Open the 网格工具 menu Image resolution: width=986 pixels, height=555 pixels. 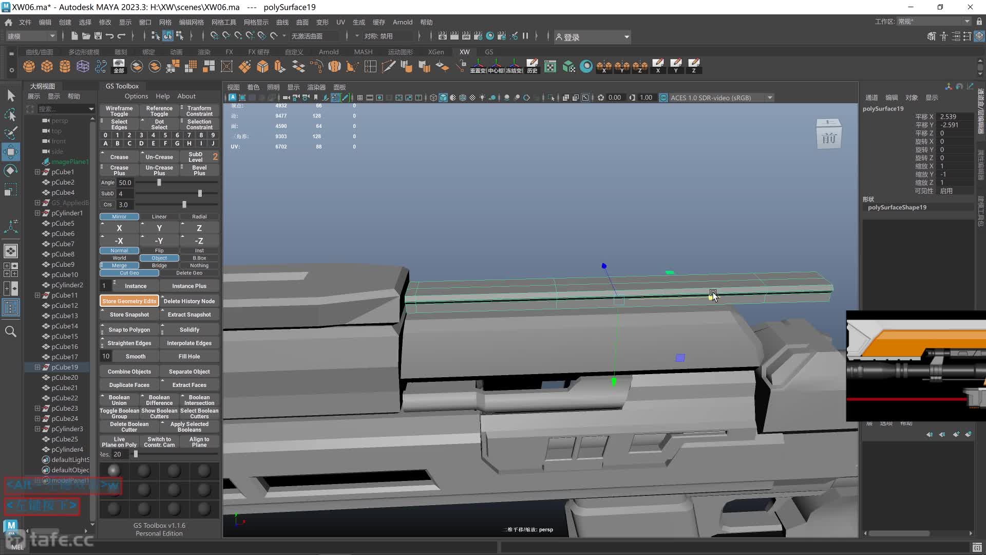(x=223, y=22)
